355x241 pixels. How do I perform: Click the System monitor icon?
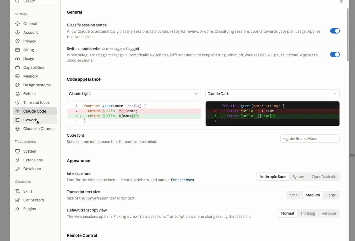point(17,151)
